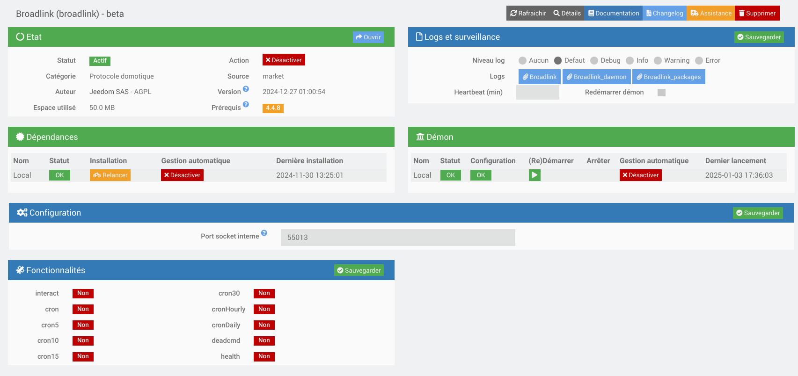The image size is (798, 376).
Task: Click Relancer to reinstall dependencies
Action: click(110, 175)
